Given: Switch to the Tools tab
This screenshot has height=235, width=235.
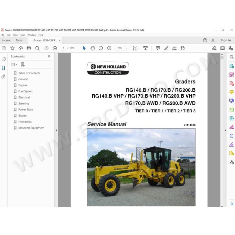Looking at the screenshot, I should tap(19, 40).
